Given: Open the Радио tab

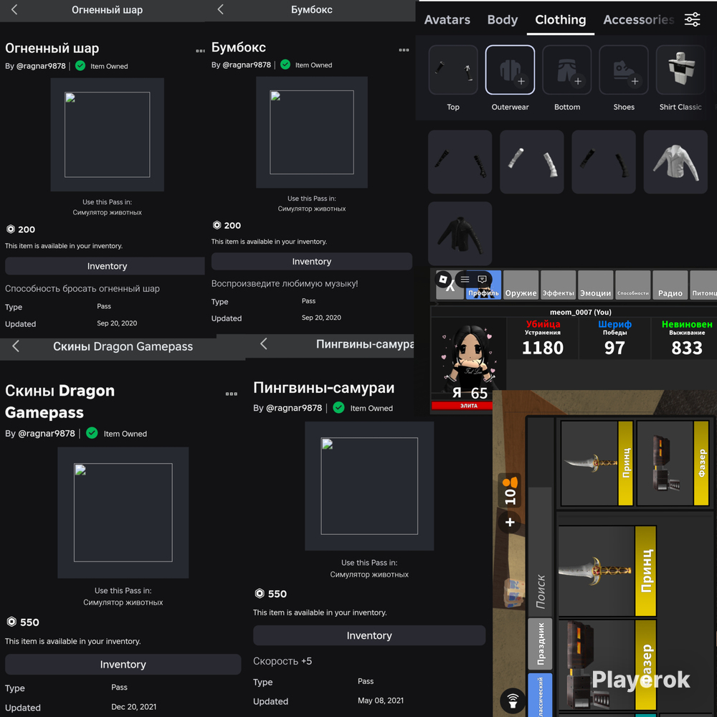Looking at the screenshot, I should pyautogui.click(x=670, y=285).
